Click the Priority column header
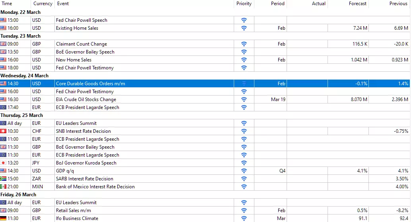This screenshot has height=222, width=411. pos(244,4)
